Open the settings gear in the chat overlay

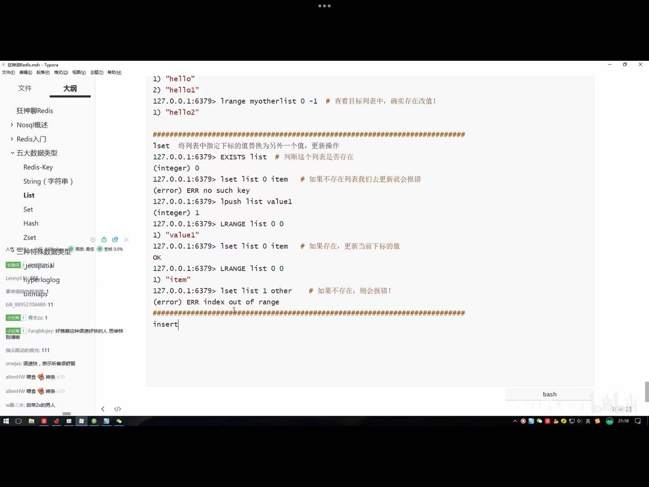pos(93,240)
